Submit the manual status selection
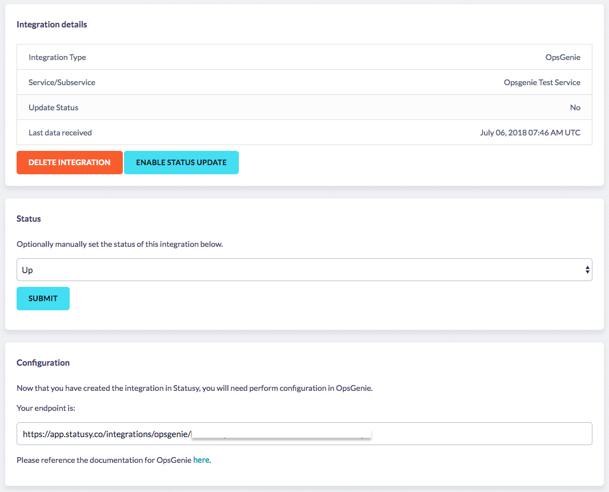The width and height of the screenshot is (609, 492). tap(43, 298)
